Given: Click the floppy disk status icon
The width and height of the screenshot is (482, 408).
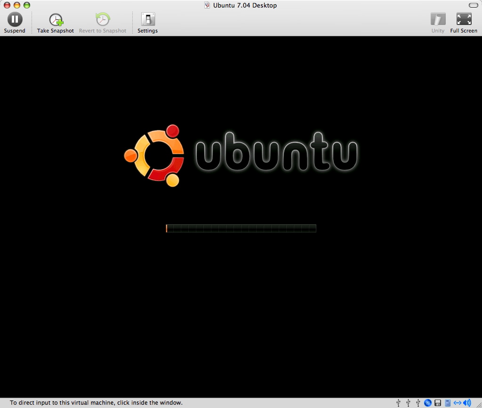Looking at the screenshot, I should click(438, 403).
